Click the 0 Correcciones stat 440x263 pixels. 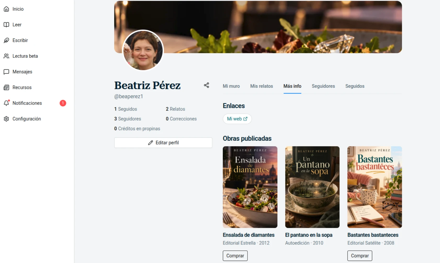[x=181, y=119]
